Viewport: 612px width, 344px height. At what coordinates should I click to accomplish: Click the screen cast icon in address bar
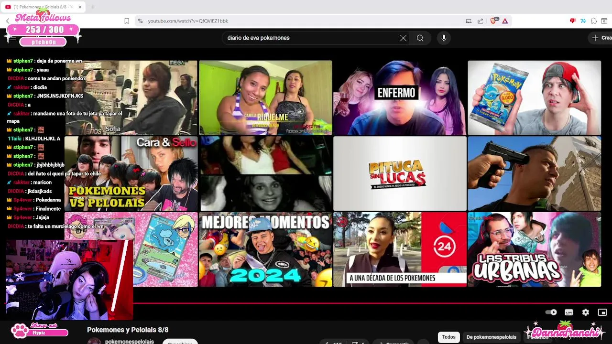point(469,21)
